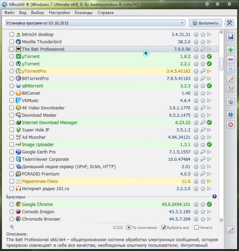Image resolution: width=239 pixels, height=251 pixels.
Task: Click the MInstAll app icon in title bar
Action: (x=4, y=5)
